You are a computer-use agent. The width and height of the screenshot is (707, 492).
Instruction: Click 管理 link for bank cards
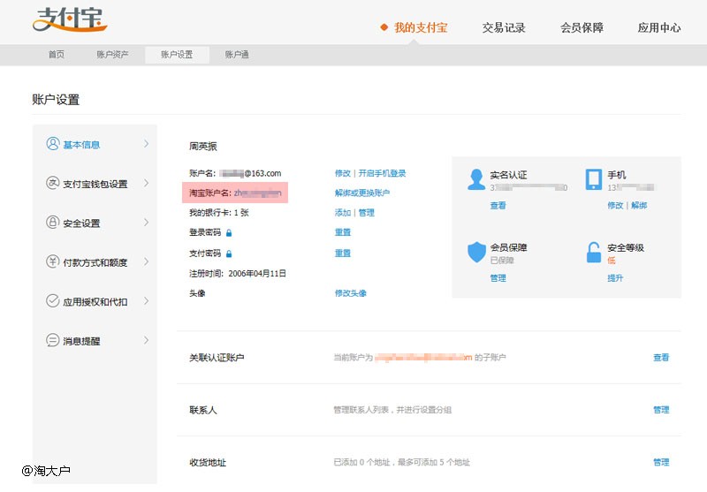click(366, 213)
